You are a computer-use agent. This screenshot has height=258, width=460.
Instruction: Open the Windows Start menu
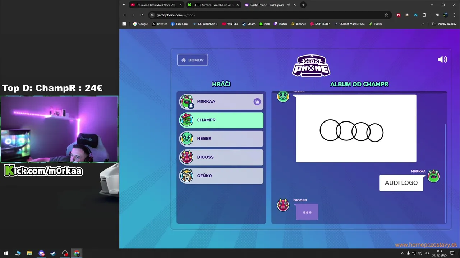pyautogui.click(x=6, y=253)
